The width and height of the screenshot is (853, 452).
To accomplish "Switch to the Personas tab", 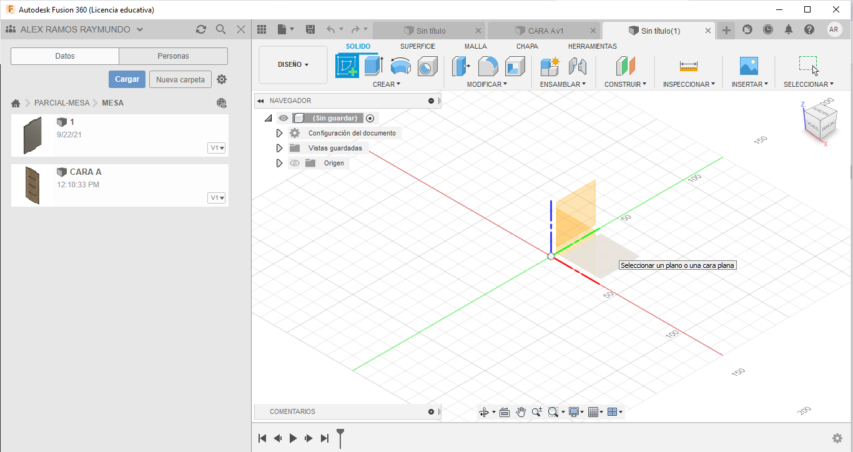I will [x=173, y=56].
